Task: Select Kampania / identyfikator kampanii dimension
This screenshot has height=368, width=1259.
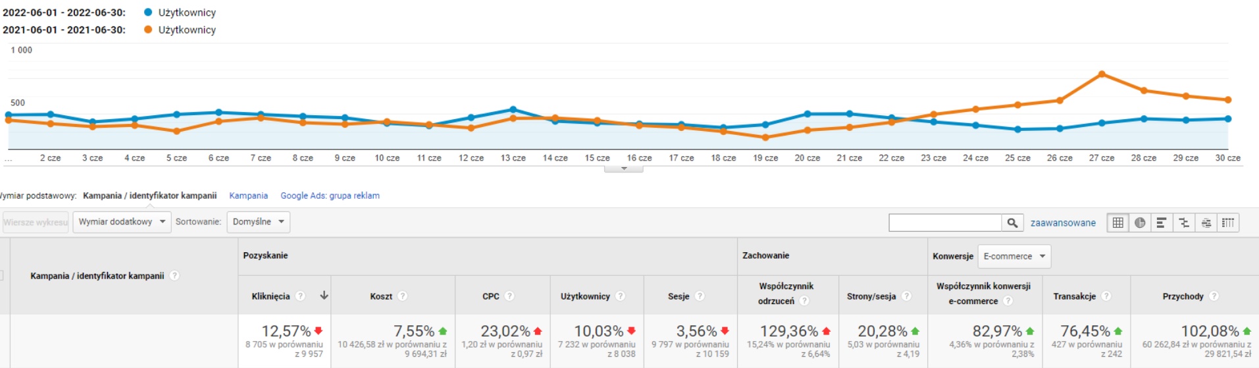Action: tap(149, 196)
